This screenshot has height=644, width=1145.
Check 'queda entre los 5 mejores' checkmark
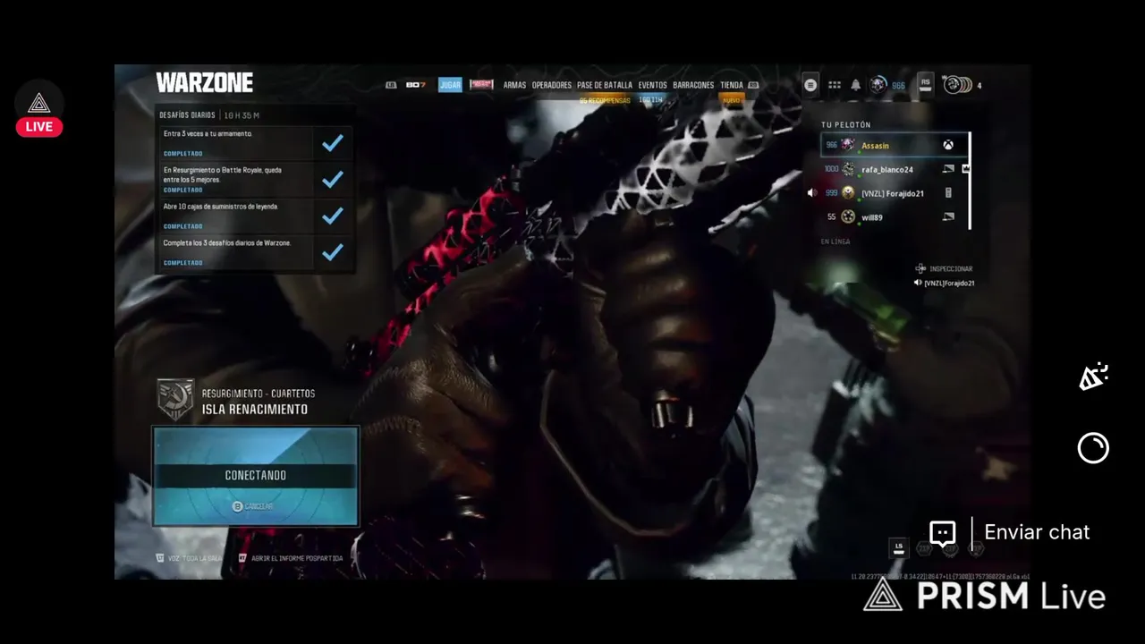[332, 180]
